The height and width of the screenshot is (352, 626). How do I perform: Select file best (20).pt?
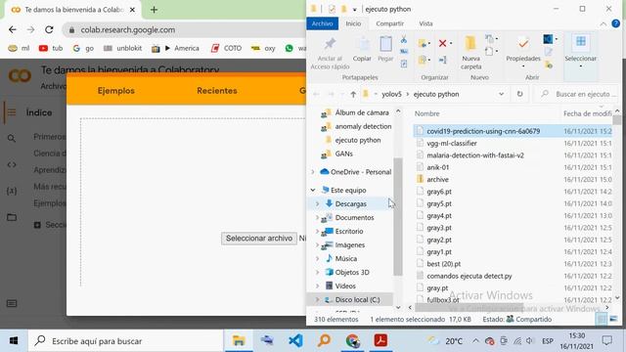[443, 264]
